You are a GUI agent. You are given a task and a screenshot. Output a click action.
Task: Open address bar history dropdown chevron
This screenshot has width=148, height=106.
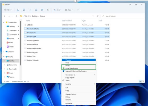pos(93,16)
